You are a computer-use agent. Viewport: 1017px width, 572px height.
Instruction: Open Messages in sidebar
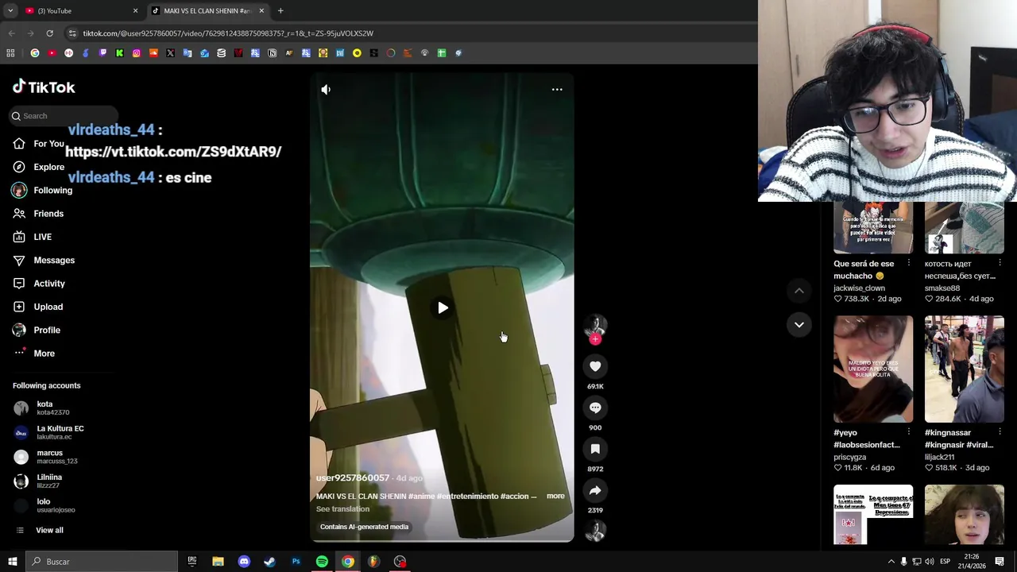[44, 260]
